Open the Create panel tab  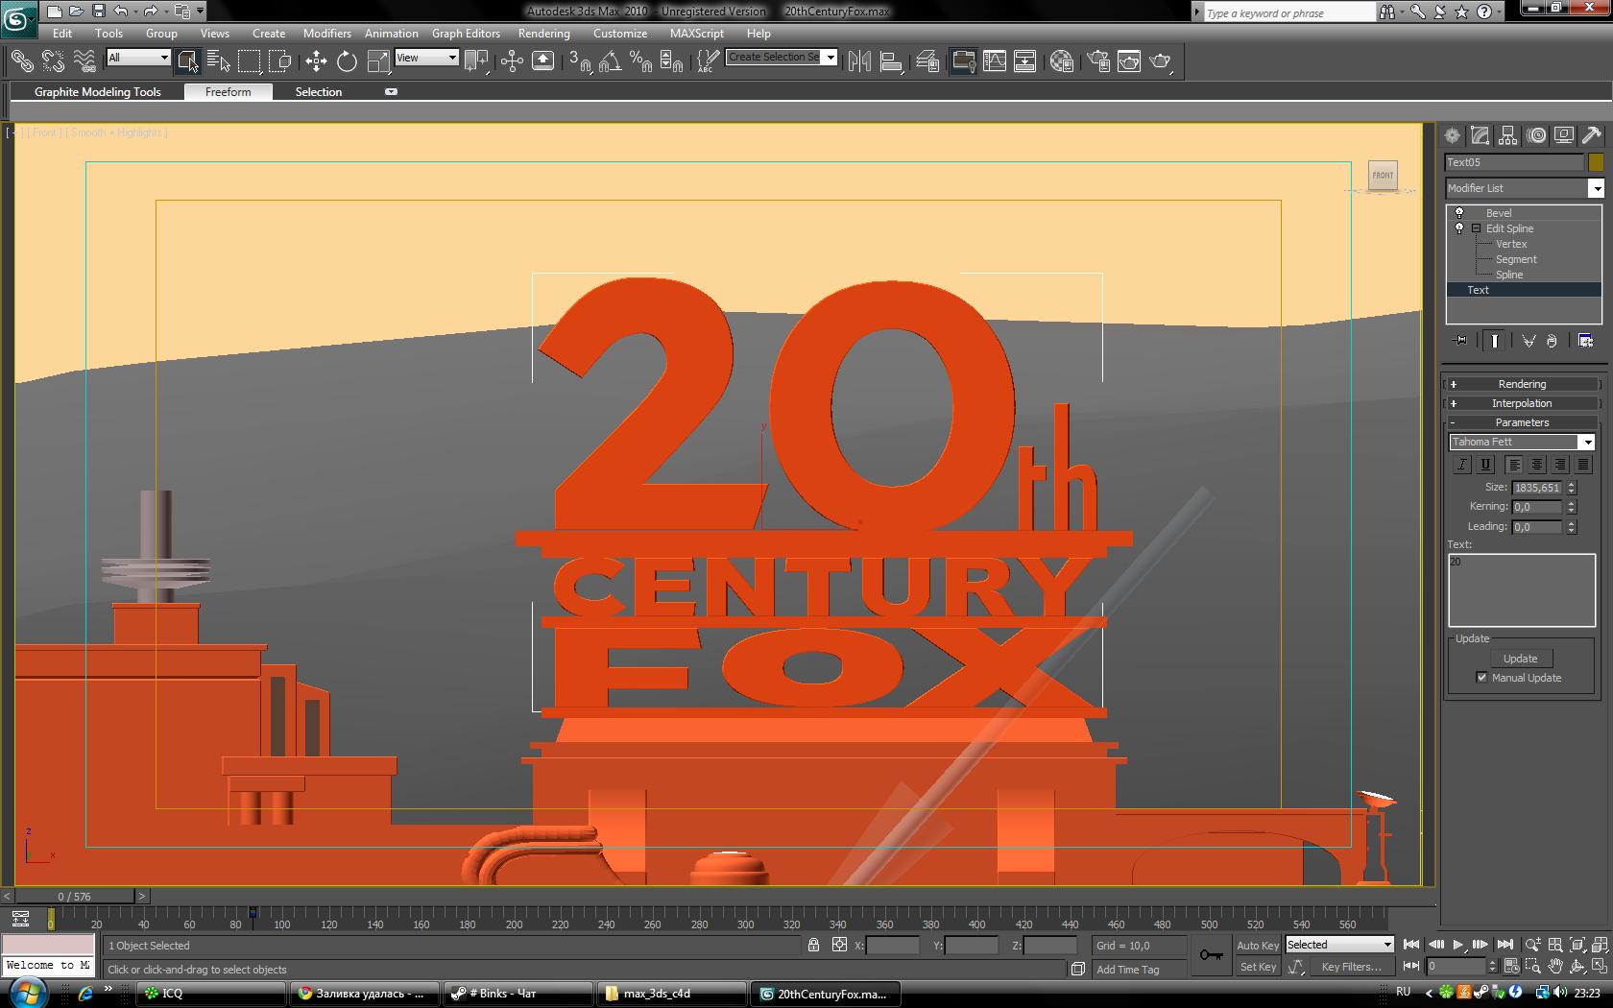(x=1453, y=135)
